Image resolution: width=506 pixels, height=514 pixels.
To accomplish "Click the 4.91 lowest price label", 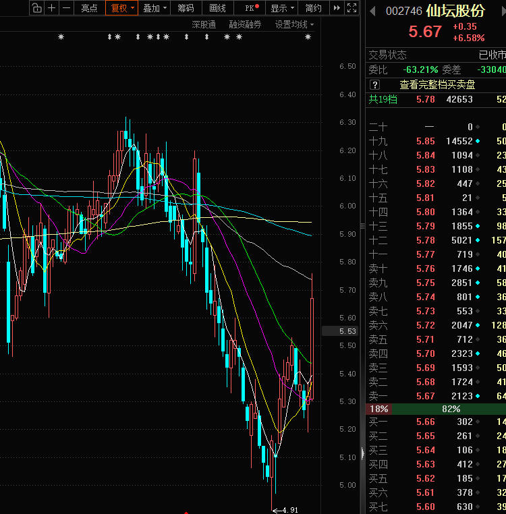I will (290, 510).
